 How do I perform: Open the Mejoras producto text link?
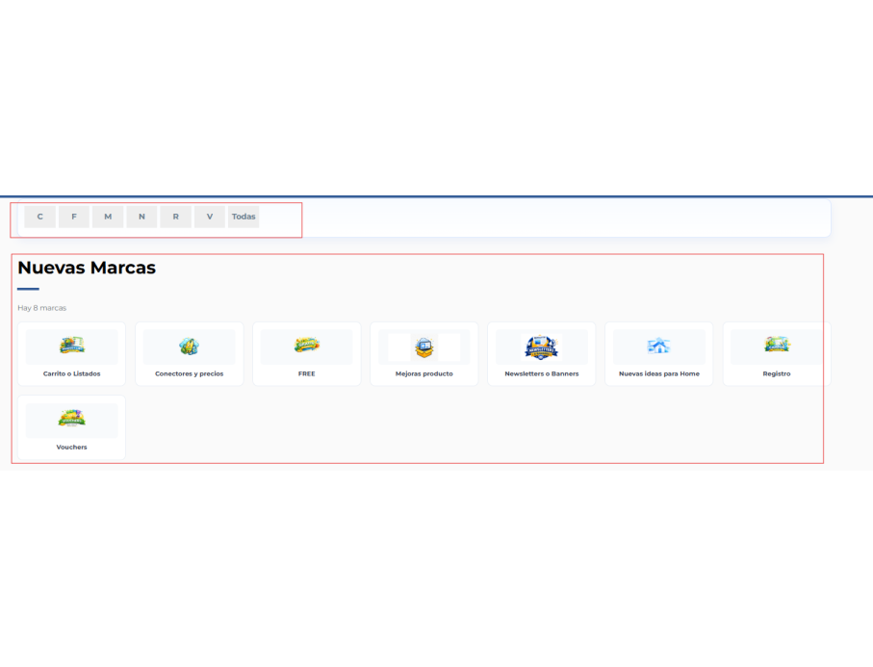[424, 373]
